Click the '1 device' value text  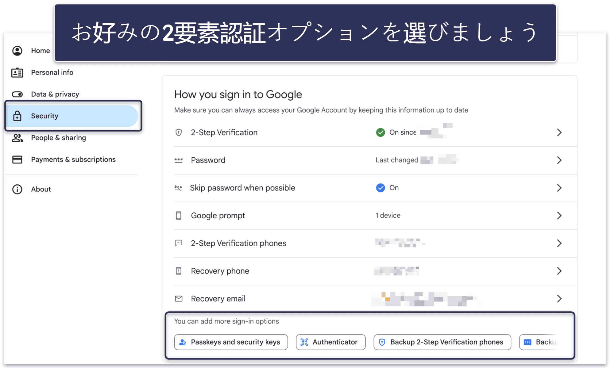pos(388,216)
